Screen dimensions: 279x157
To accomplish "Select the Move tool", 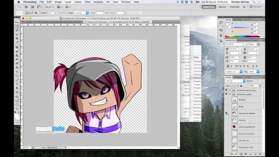I will [17, 22].
